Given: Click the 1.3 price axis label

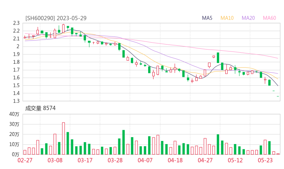Looking at the screenshot, I should coord(16,101).
